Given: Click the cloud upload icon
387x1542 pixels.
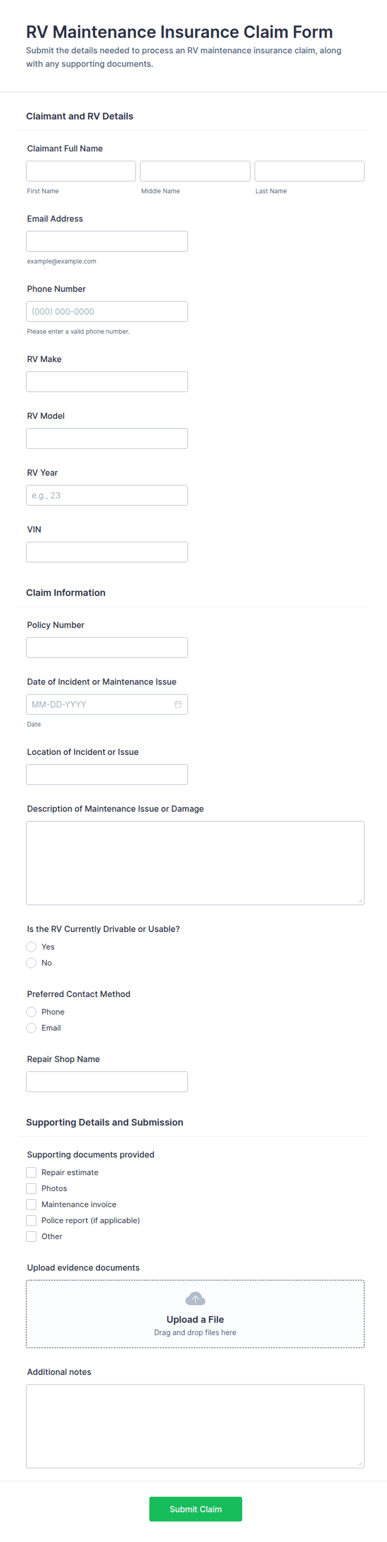Looking at the screenshot, I should pos(195,1298).
